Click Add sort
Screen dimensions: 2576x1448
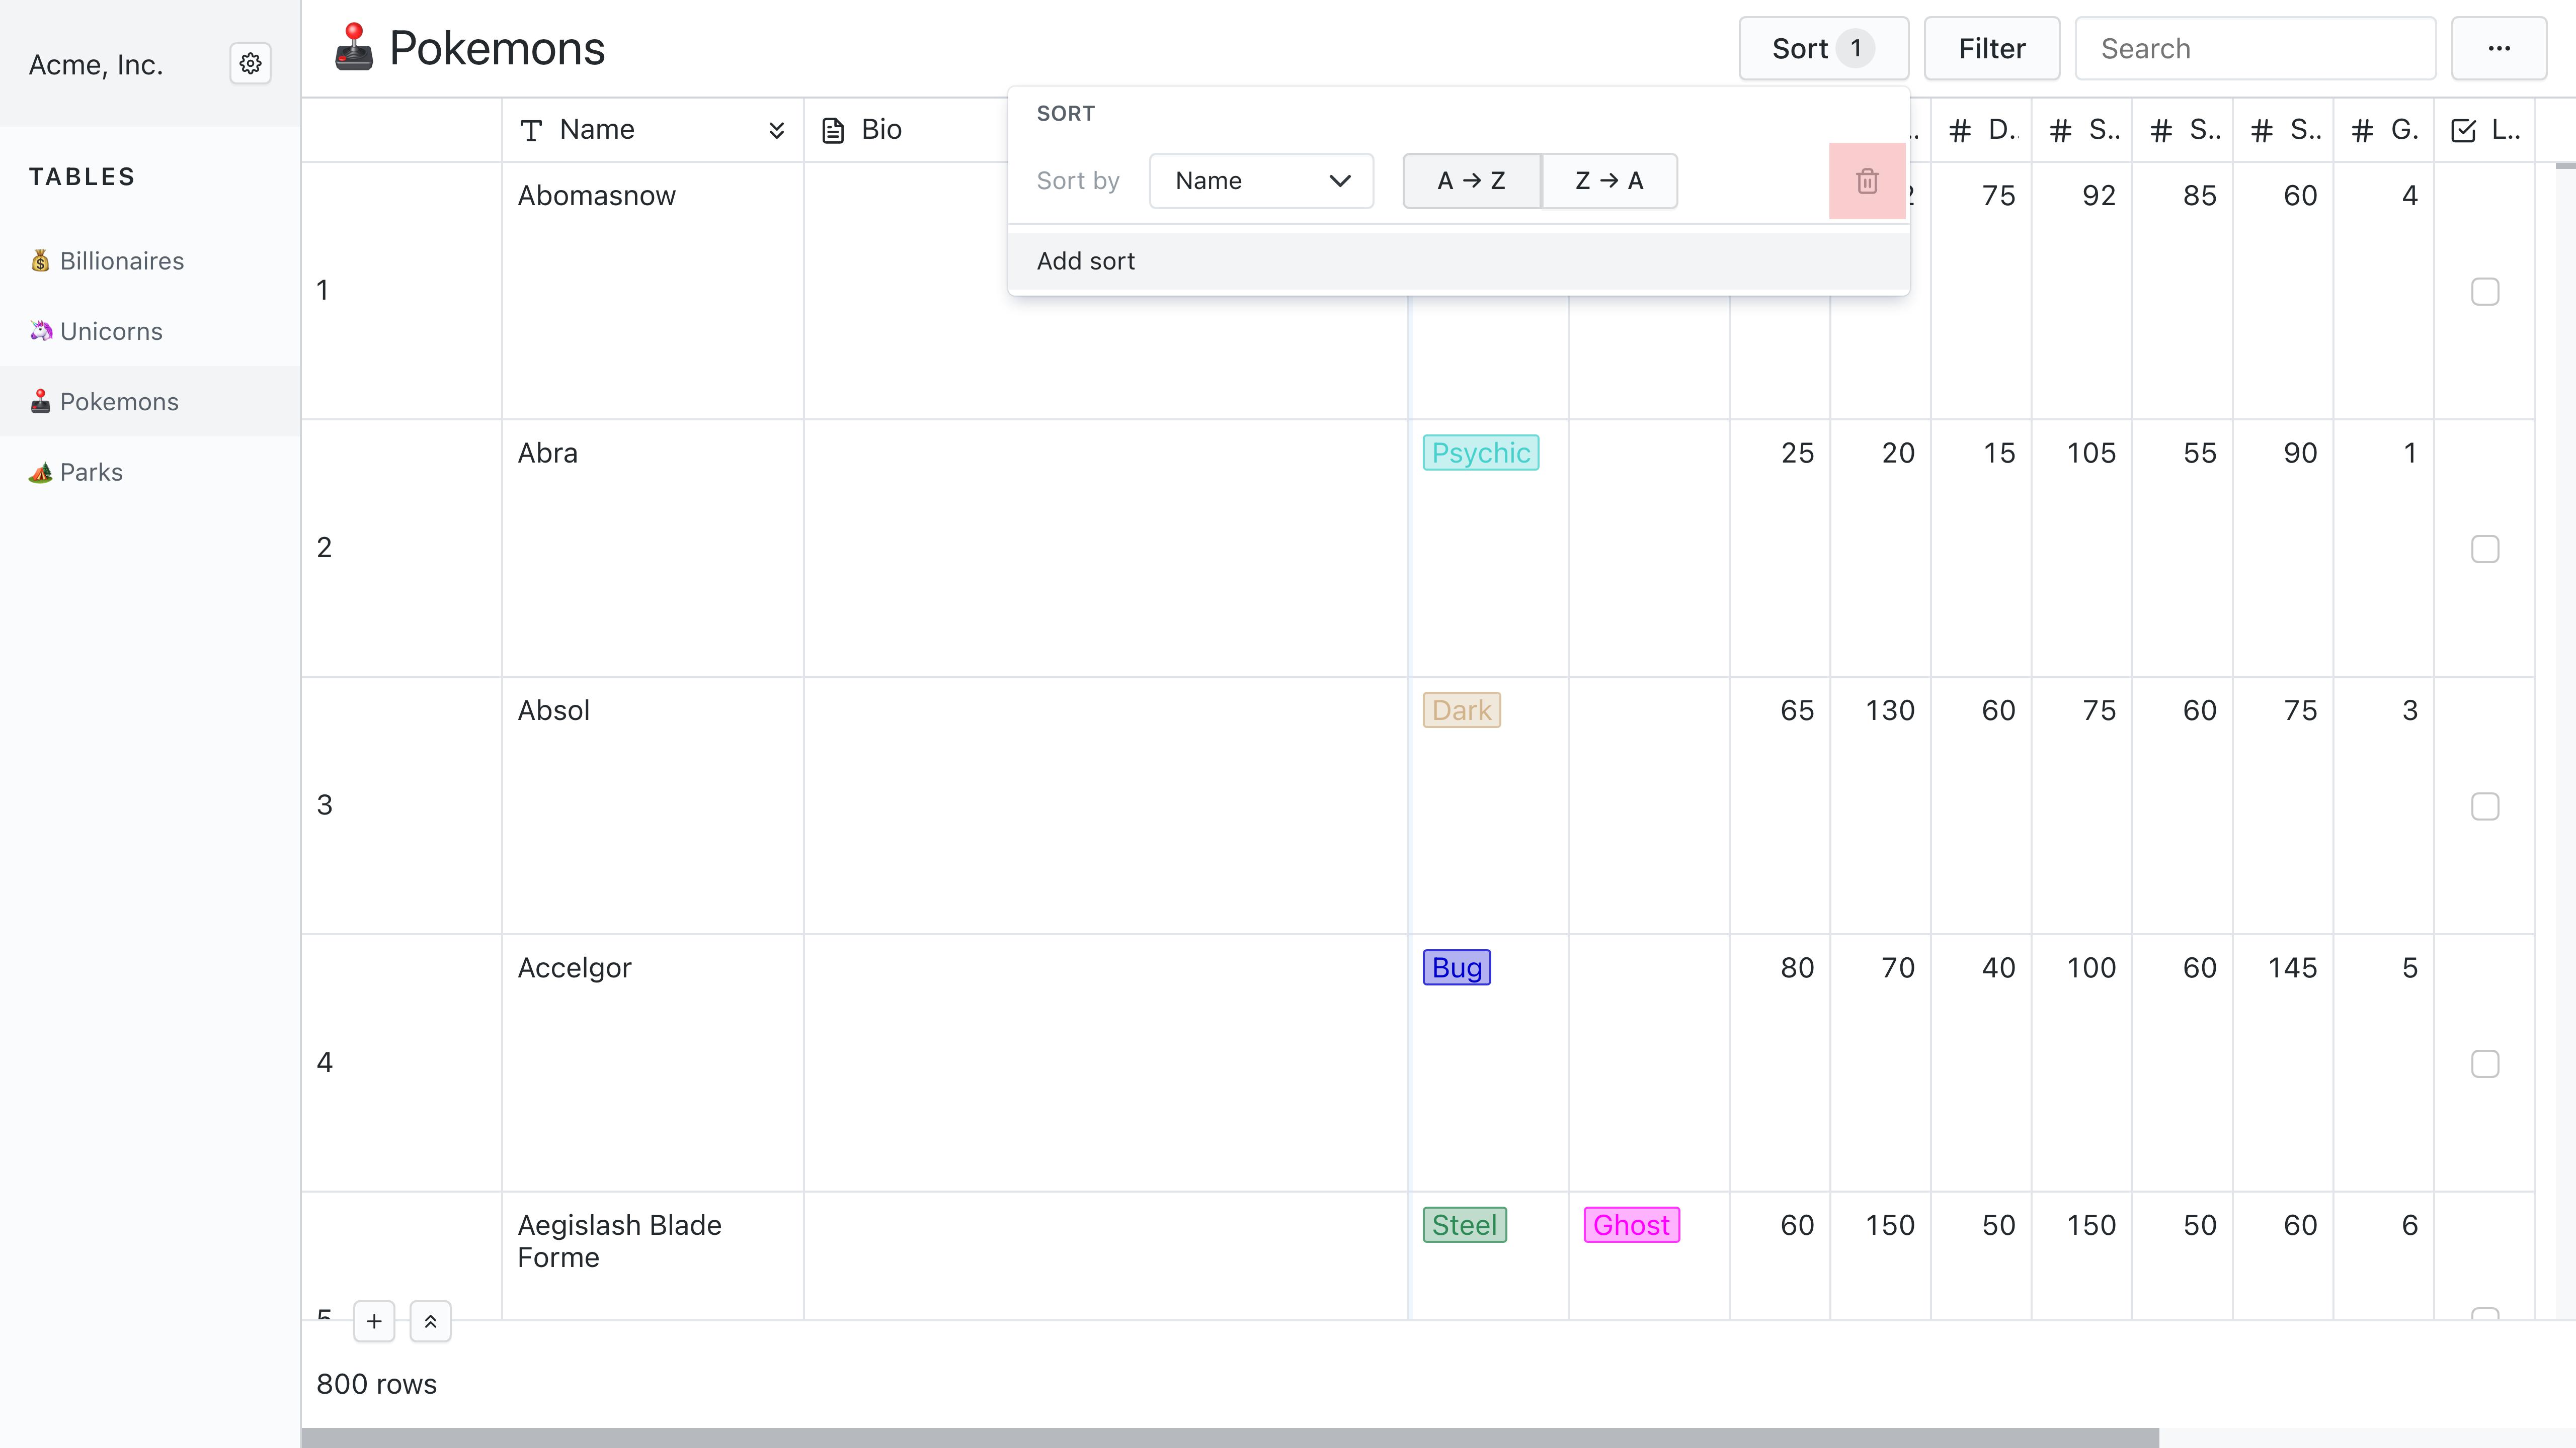(1086, 261)
